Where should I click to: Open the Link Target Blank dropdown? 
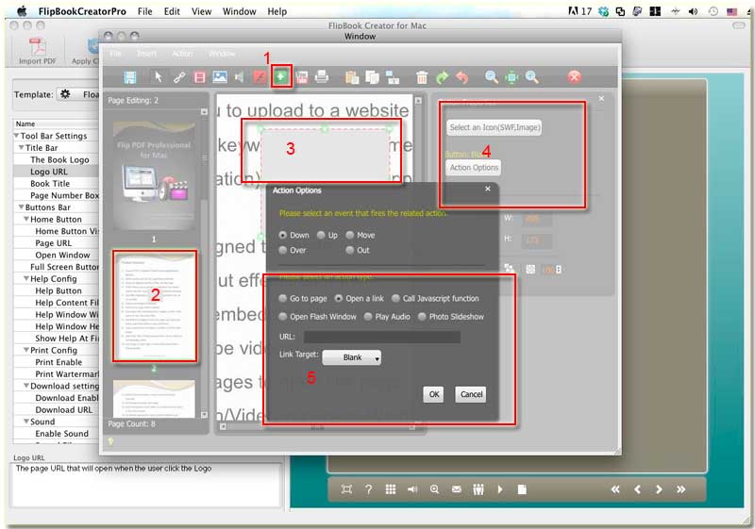click(x=351, y=357)
